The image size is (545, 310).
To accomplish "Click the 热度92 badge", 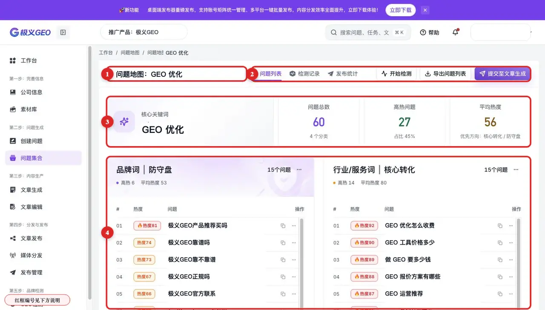I will [364, 225].
